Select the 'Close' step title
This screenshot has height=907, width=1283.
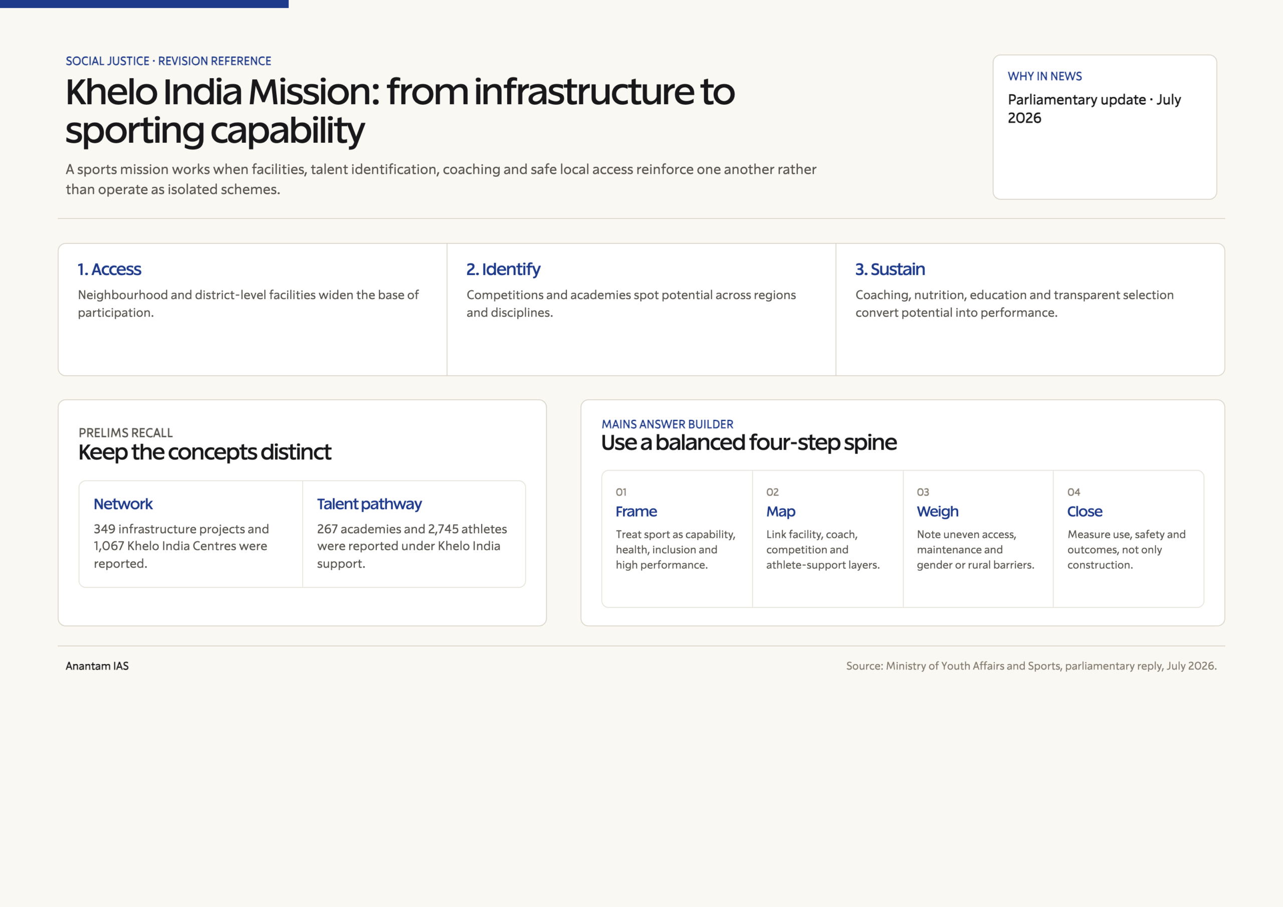[x=1084, y=511]
